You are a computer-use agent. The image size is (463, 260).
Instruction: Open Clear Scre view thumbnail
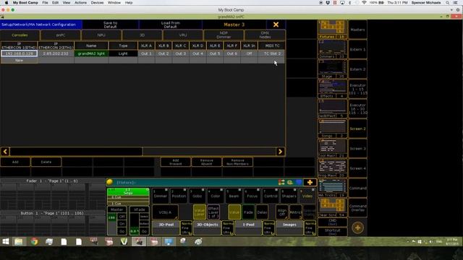332,207
